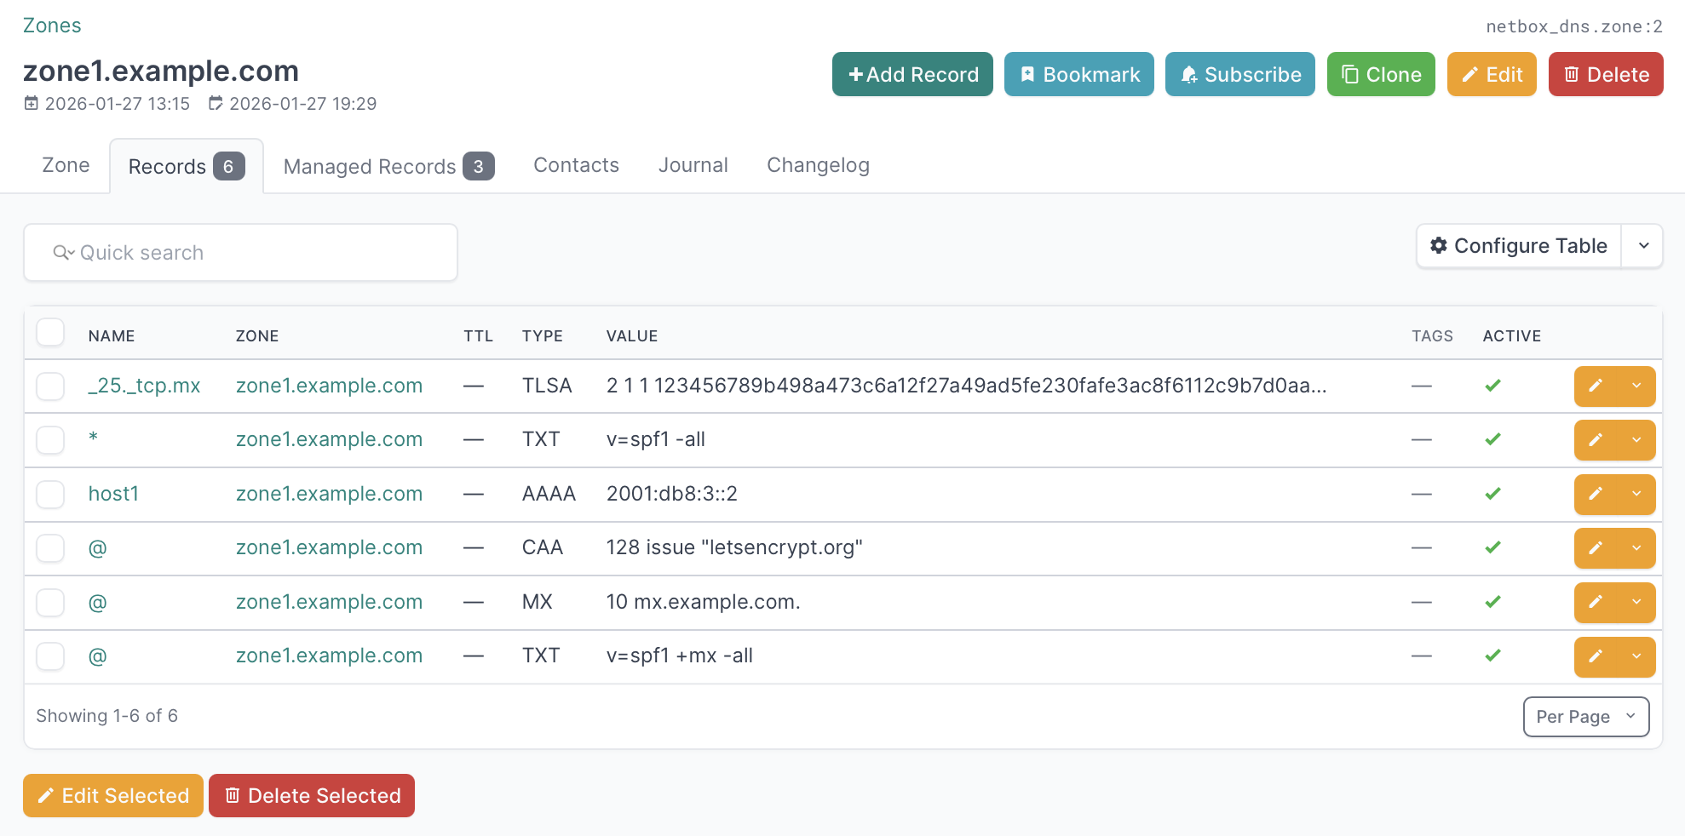Switch to the Managed Records tab

[x=388, y=166]
